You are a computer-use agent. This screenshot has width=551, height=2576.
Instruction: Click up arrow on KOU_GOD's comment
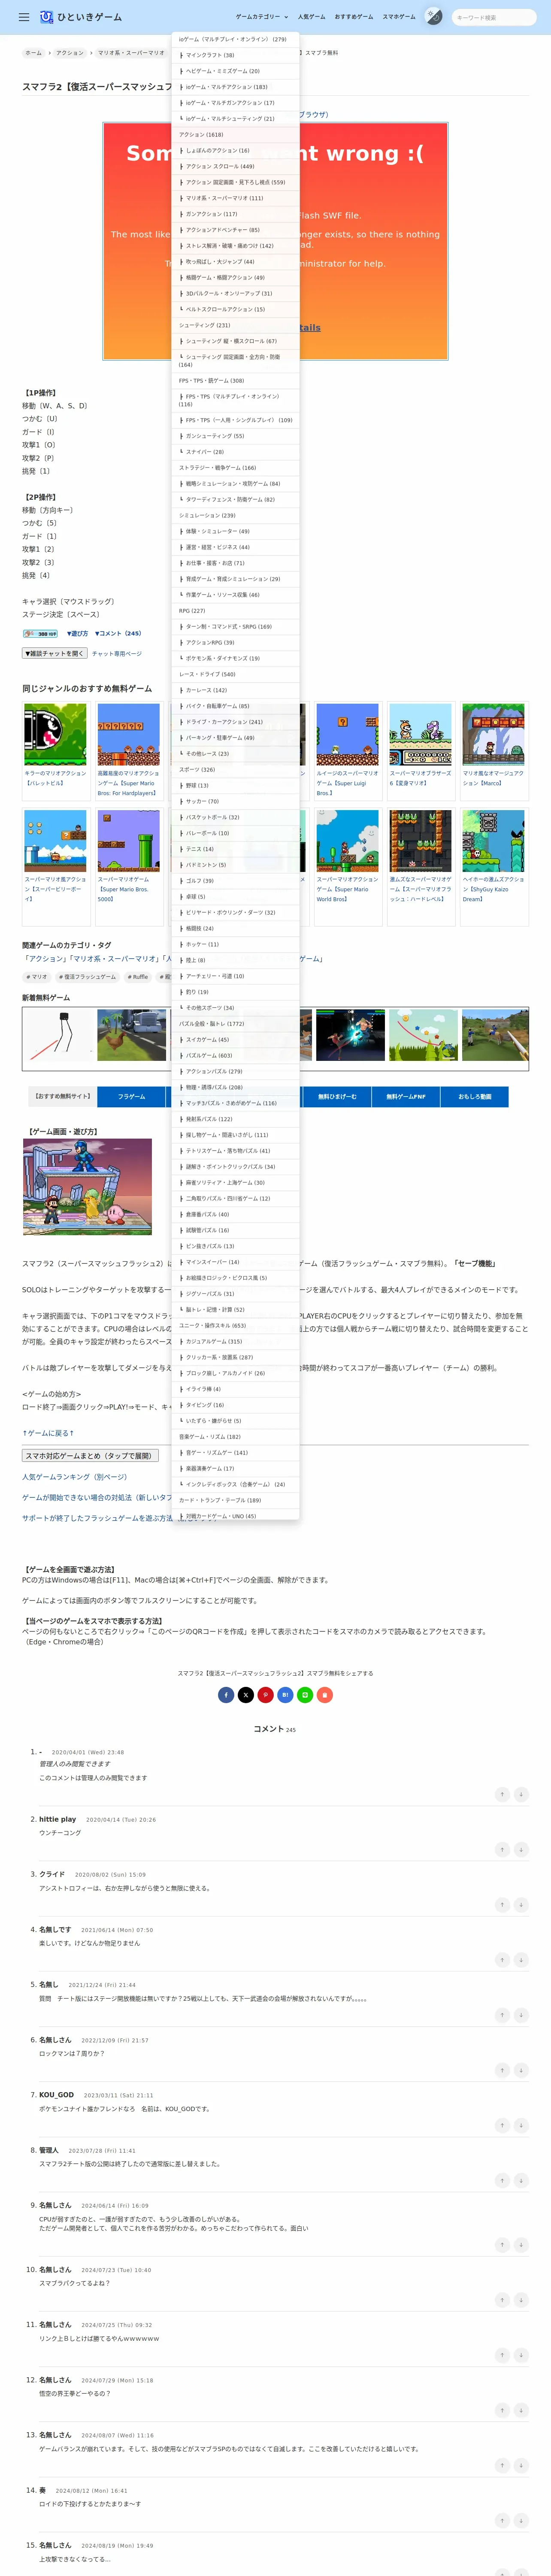click(502, 2125)
